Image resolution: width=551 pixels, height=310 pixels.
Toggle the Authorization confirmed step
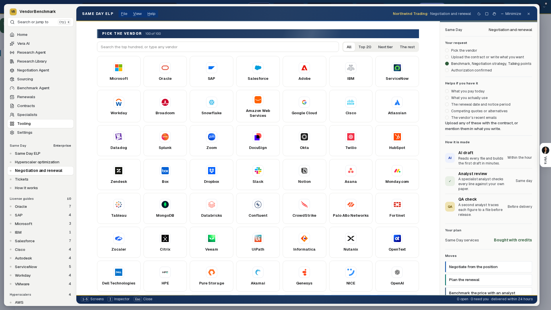click(447, 70)
